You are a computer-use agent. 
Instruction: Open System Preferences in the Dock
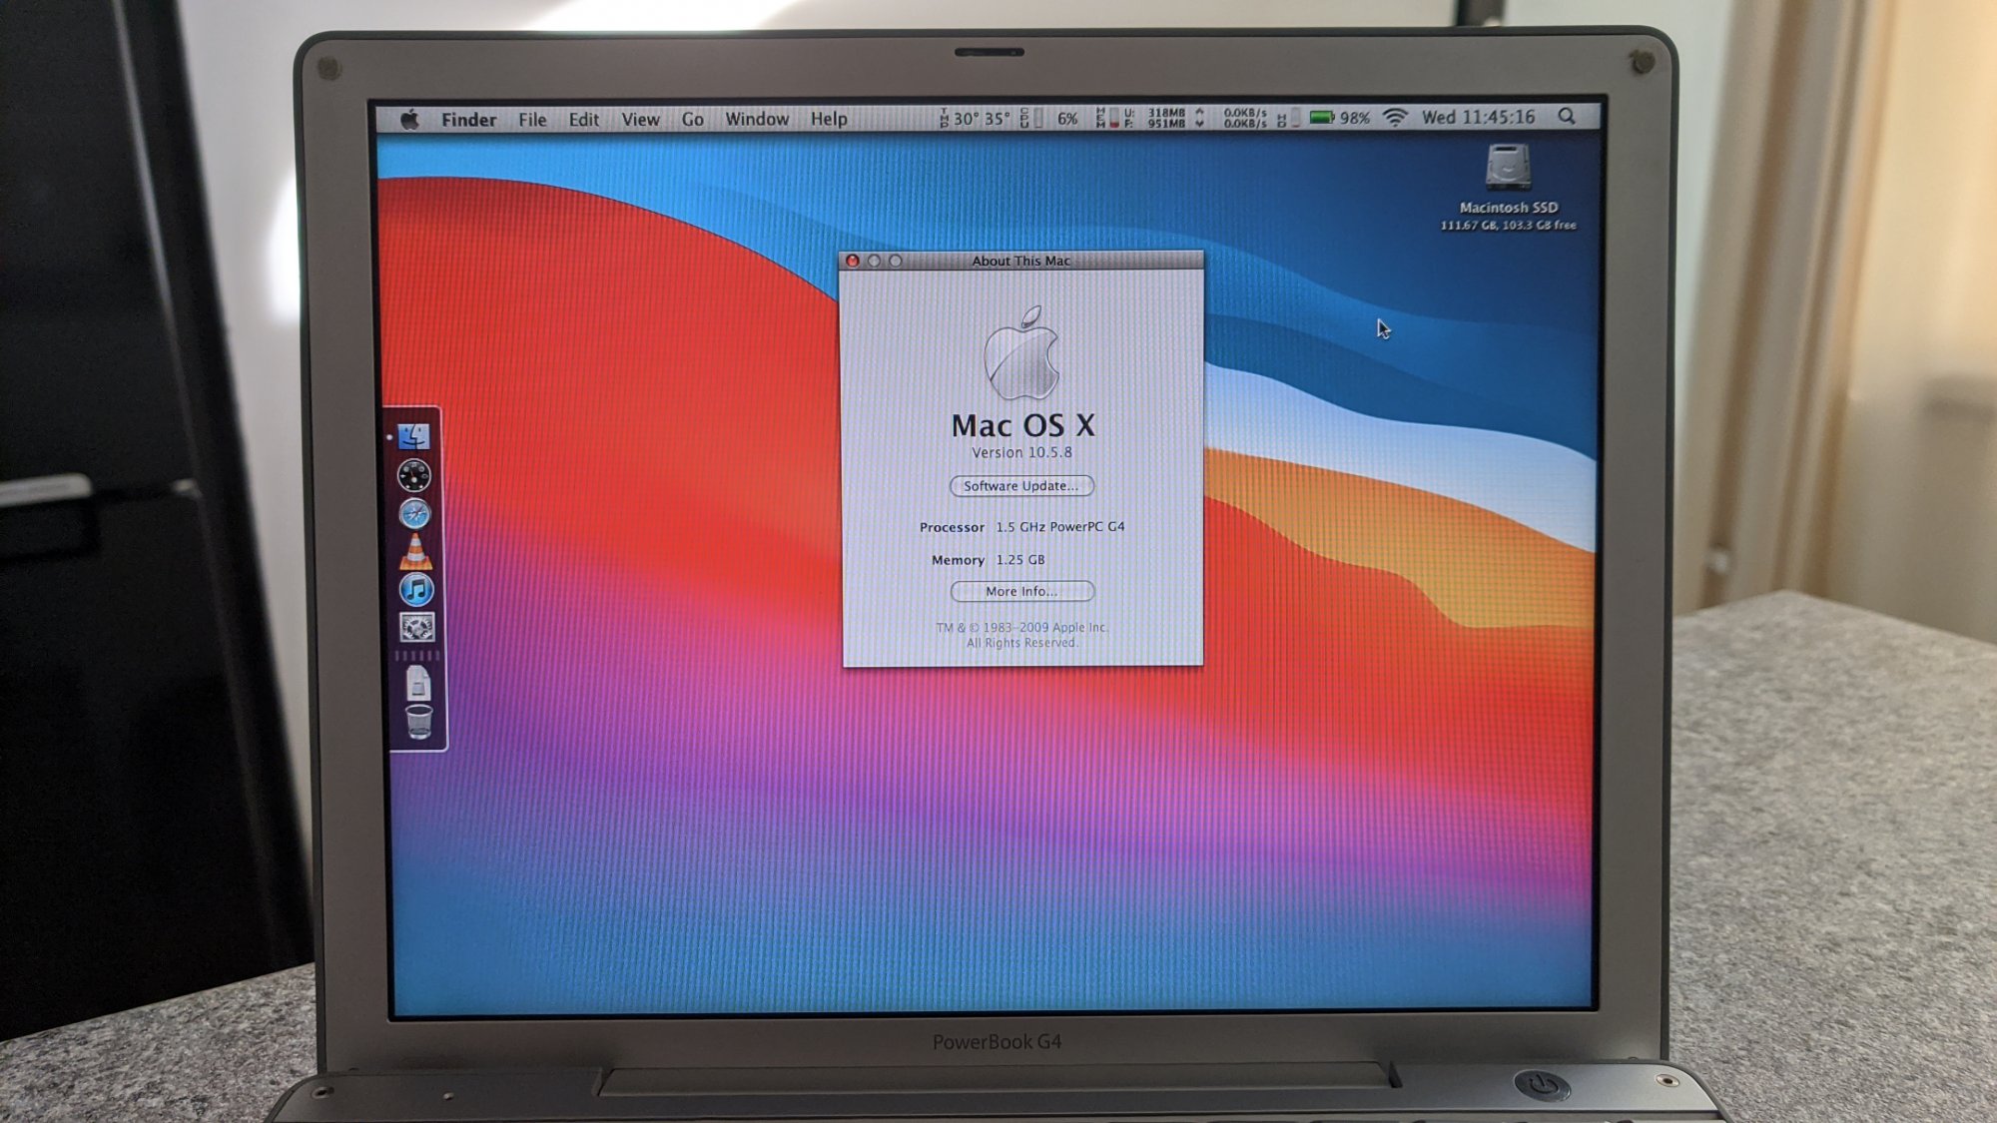[416, 628]
